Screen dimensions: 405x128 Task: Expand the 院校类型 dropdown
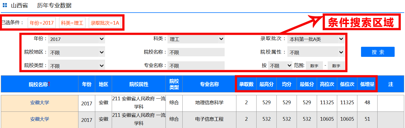pyautogui.click(x=76, y=66)
